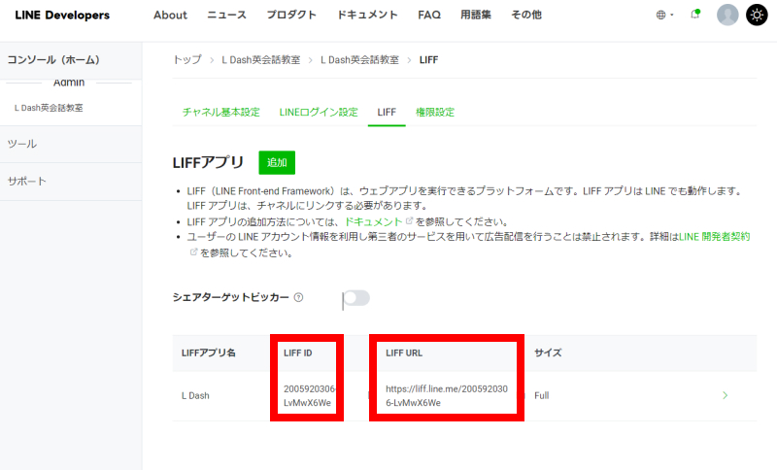Open the その他 menu
This screenshot has width=777, height=470.
pos(526,15)
